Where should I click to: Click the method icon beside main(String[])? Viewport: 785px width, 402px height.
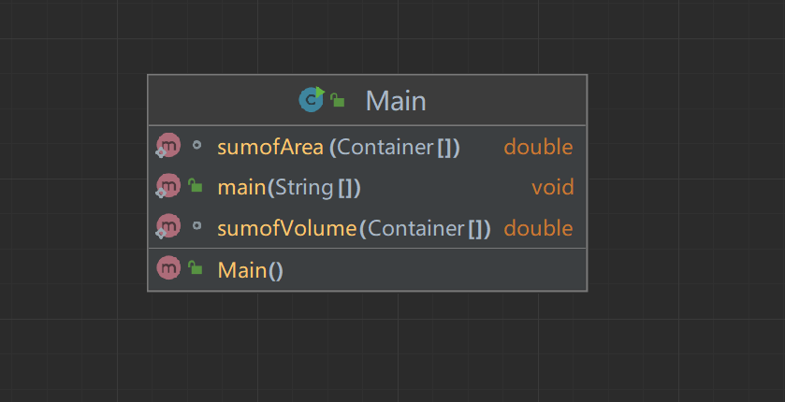point(168,187)
